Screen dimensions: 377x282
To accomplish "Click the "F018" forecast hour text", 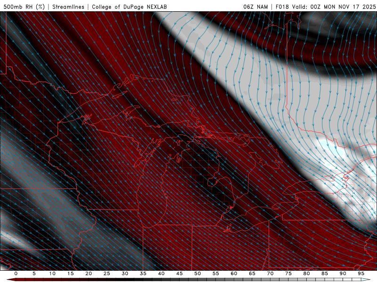I will 282,7.
